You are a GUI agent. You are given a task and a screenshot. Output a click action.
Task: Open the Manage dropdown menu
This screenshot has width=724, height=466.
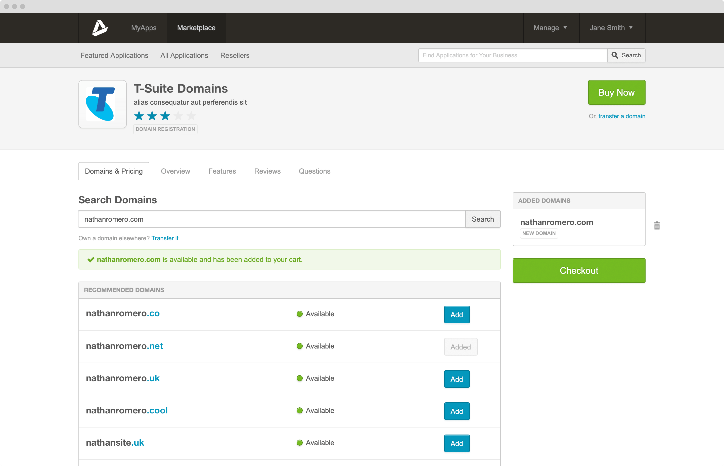[550, 28]
